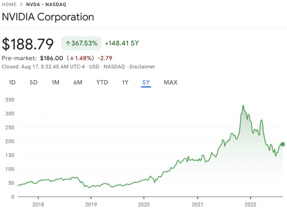Switch chart to 6M range
The height and width of the screenshot is (210, 287).
coord(78,82)
